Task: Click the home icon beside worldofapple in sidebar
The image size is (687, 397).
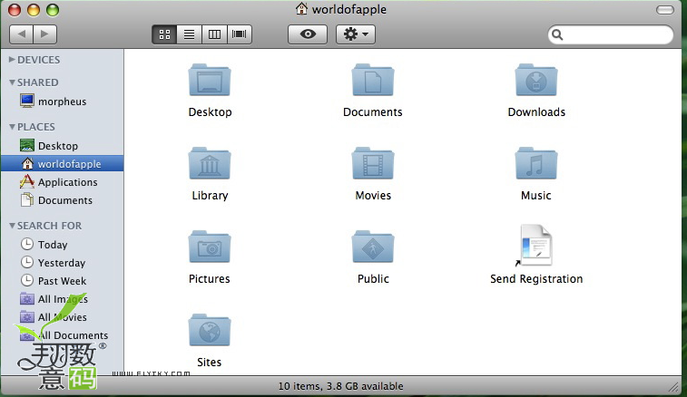Action: click(27, 164)
